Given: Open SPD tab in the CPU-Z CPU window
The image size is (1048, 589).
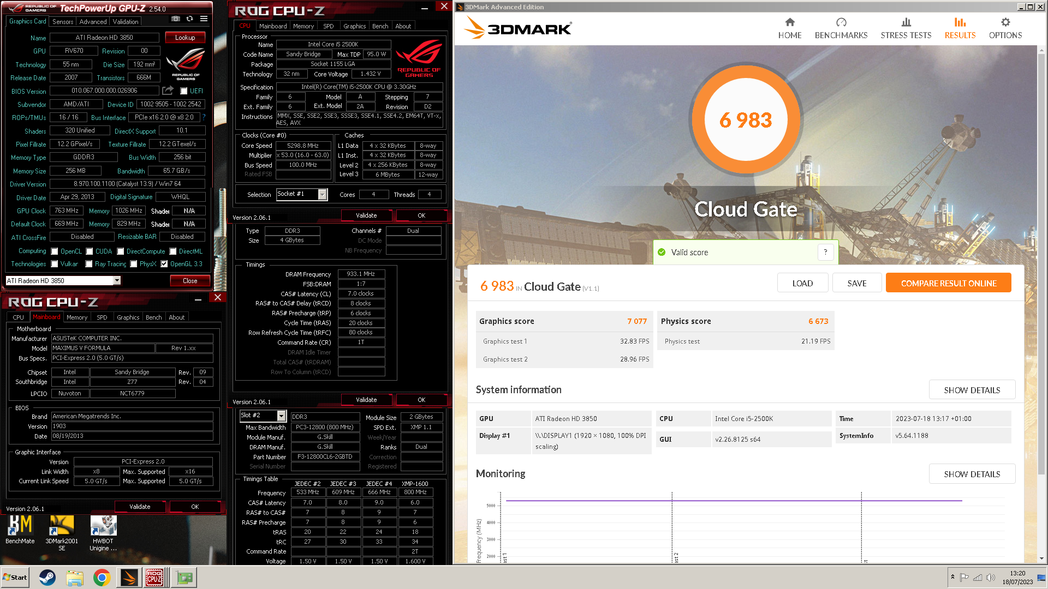Looking at the screenshot, I should tap(329, 26).
